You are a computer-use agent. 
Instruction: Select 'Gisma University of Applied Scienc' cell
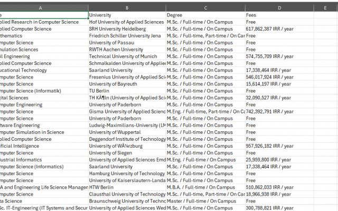point(127,111)
